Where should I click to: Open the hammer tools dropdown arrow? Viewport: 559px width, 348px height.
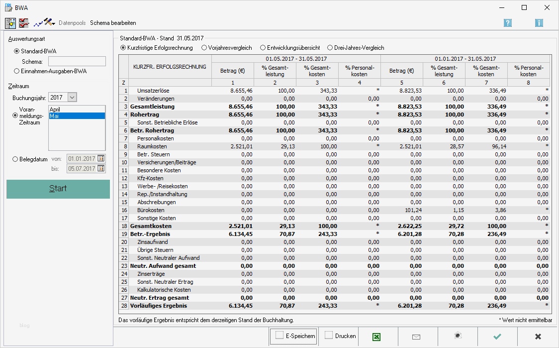pyautogui.click(x=53, y=23)
